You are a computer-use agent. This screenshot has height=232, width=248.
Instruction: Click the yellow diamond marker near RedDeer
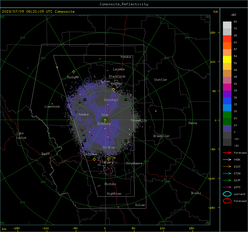[x=113, y=90]
